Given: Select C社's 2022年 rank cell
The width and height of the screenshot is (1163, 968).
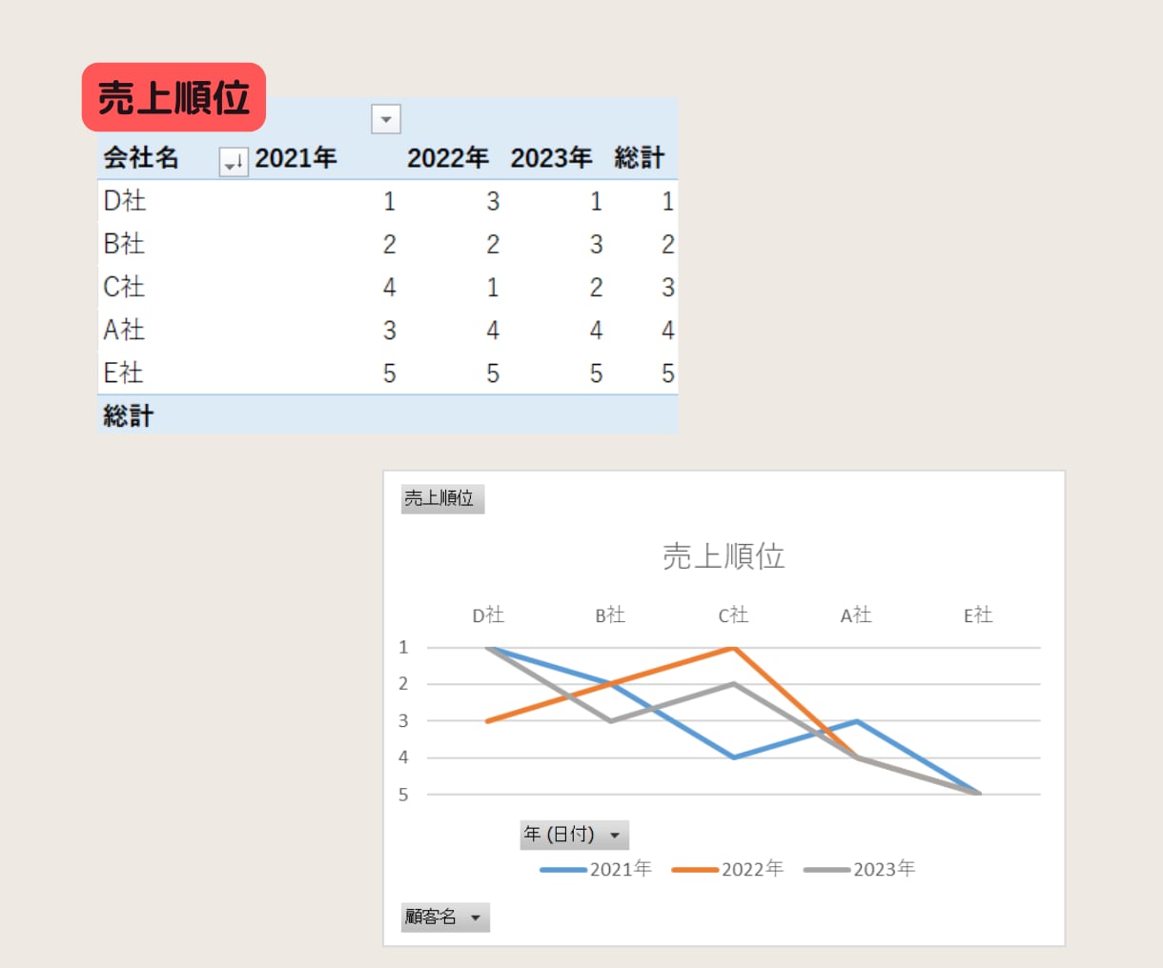Looking at the screenshot, I should [493, 287].
